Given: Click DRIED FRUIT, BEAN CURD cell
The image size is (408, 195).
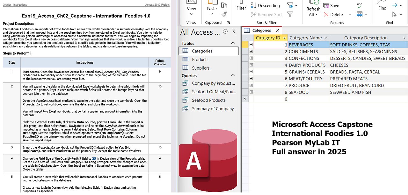Looking at the screenshot, I should coord(368,85).
